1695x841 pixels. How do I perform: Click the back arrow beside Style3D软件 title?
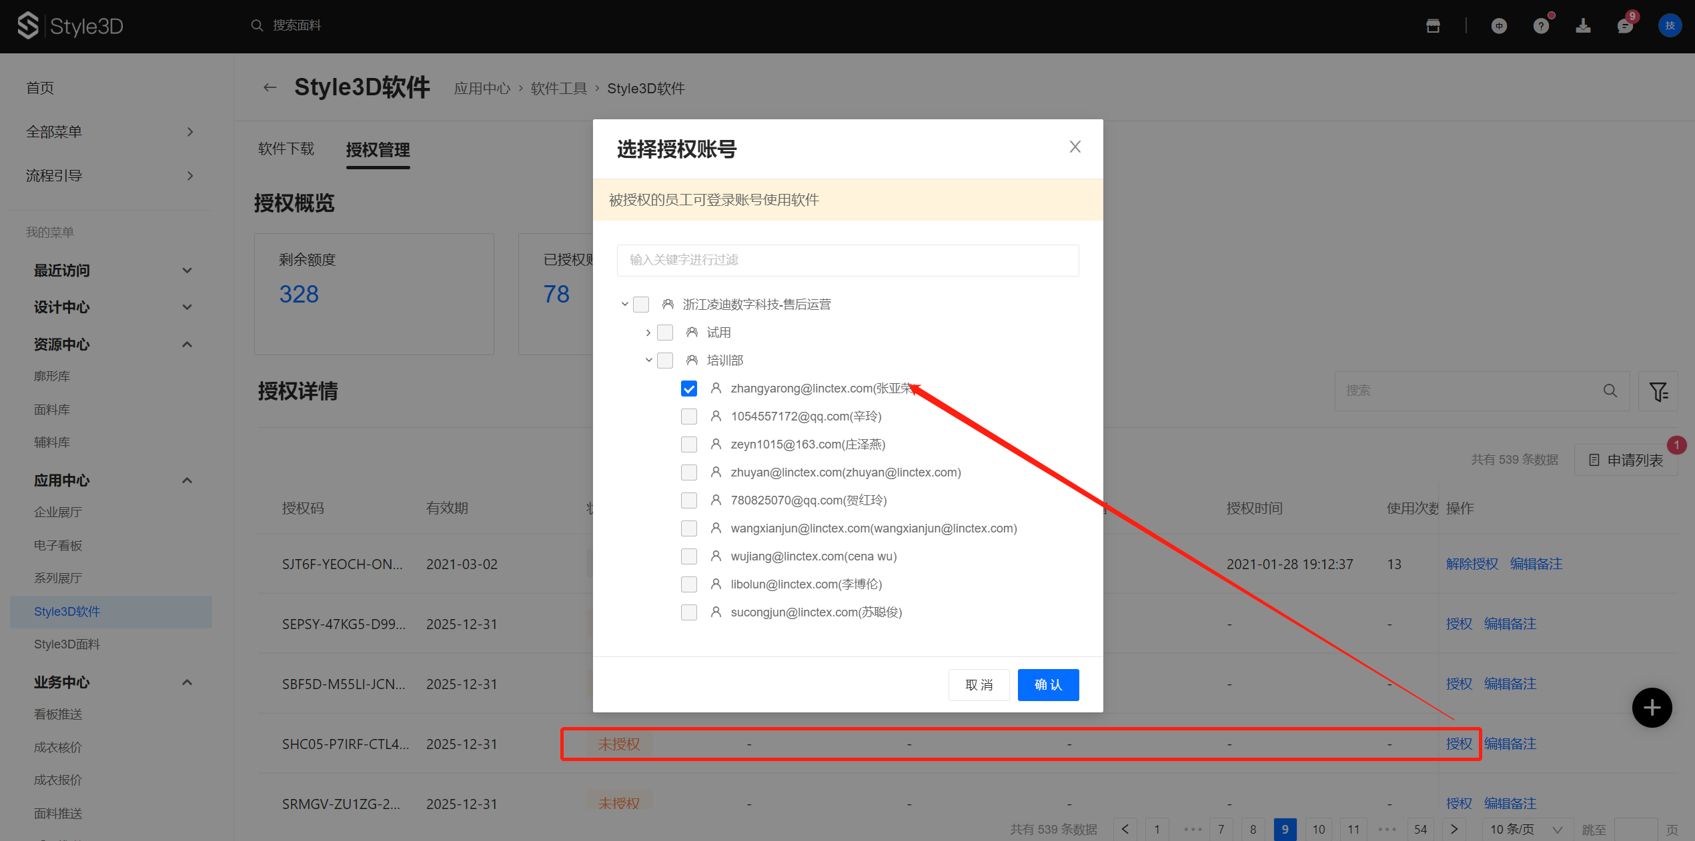point(269,87)
